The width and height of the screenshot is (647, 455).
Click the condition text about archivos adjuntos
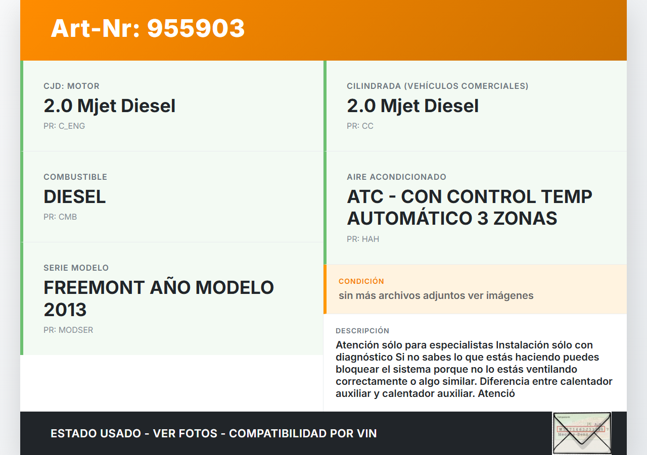tap(436, 295)
